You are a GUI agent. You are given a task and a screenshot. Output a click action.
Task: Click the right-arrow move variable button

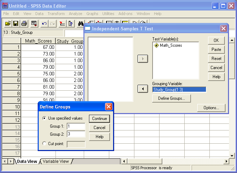point(143,59)
